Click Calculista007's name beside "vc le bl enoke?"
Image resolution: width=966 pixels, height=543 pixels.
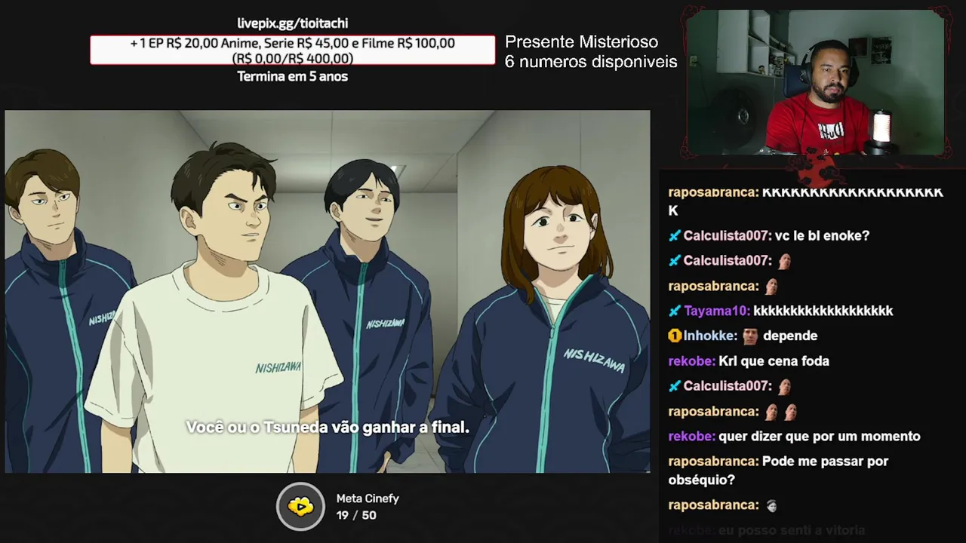(728, 236)
